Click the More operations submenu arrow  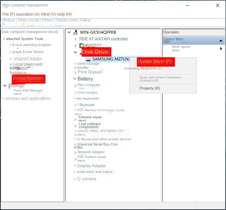(x=221, y=49)
